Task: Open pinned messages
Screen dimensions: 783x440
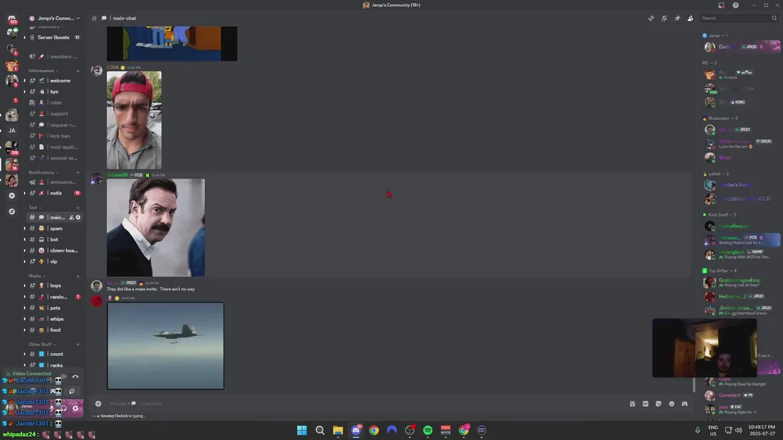Action: tap(677, 18)
